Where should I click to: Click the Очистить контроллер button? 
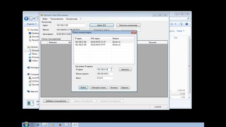[x=128, y=25]
